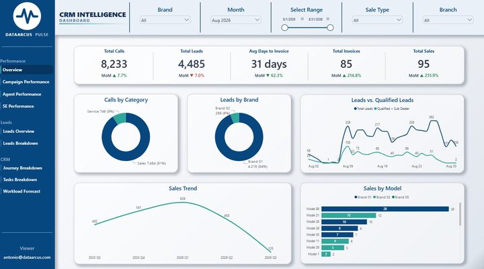484x269 pixels.
Task: Click the range start date field
Action: point(289,19)
